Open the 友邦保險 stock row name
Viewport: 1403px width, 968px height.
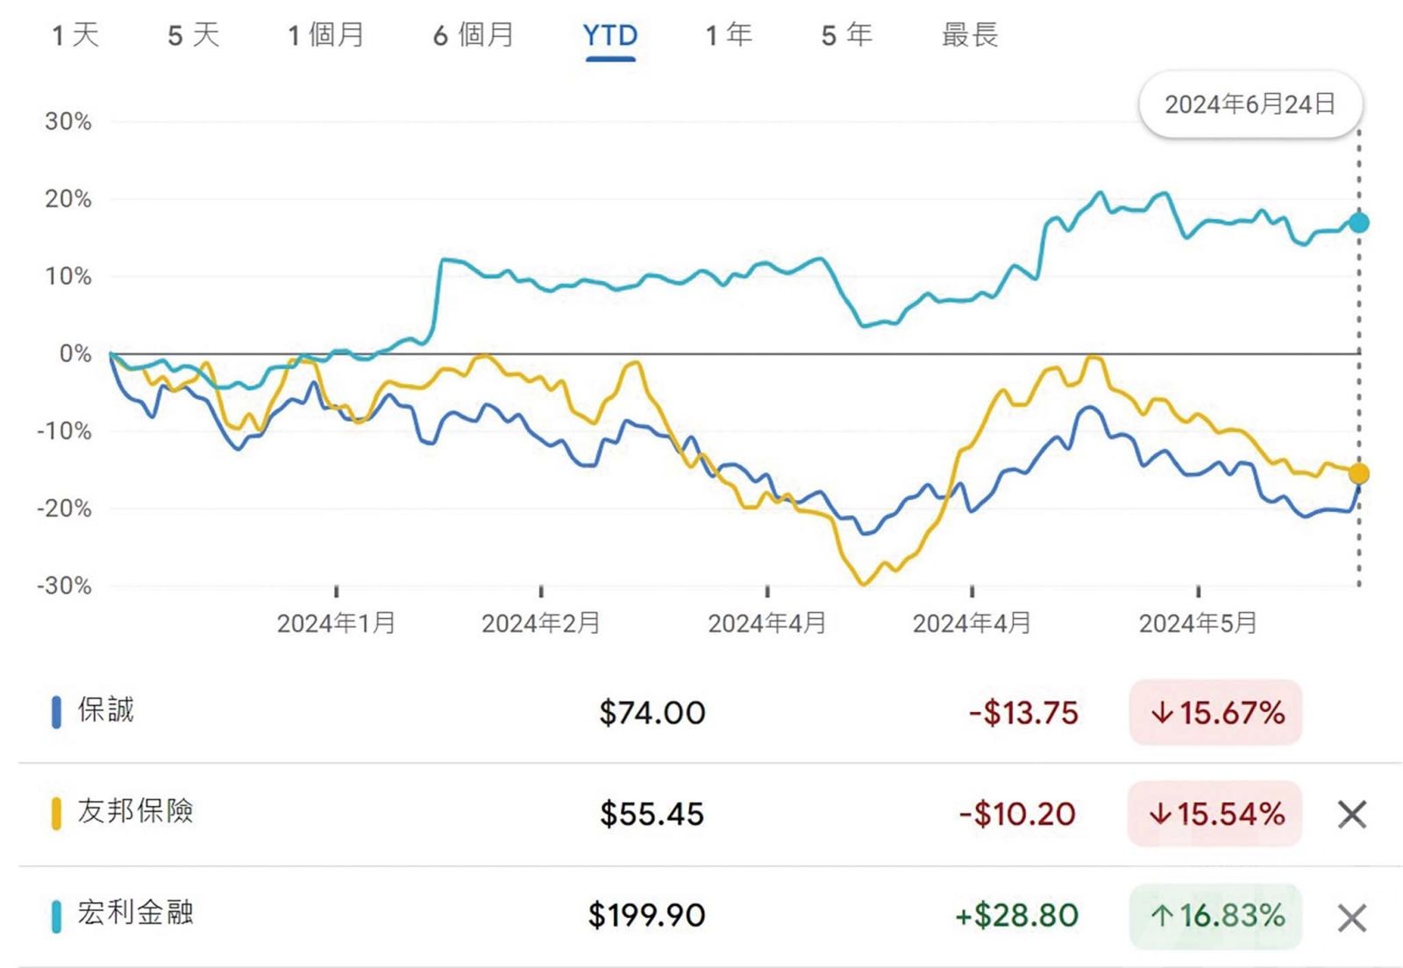click(x=135, y=811)
